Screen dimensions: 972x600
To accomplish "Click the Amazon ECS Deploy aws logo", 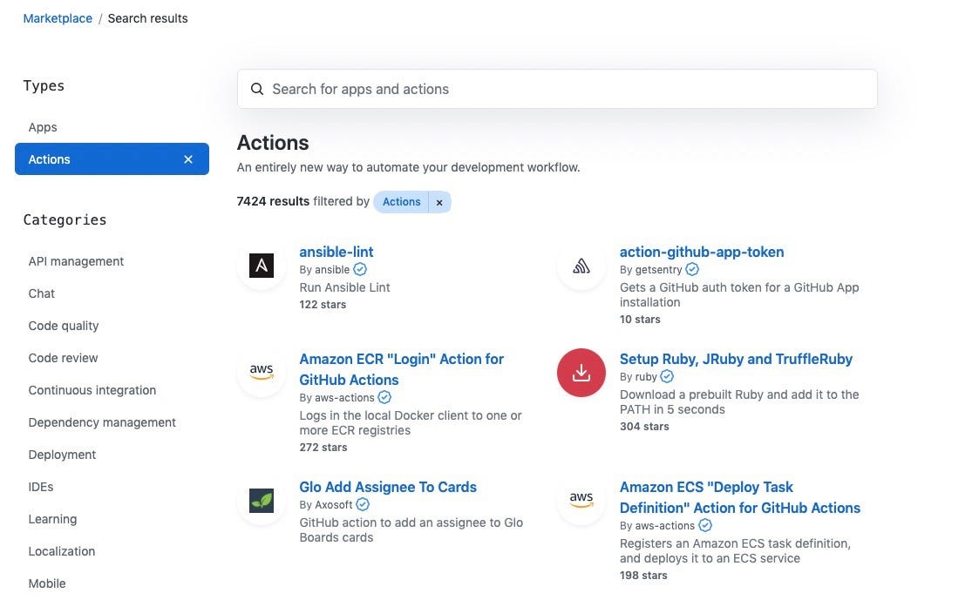I will tap(581, 499).
